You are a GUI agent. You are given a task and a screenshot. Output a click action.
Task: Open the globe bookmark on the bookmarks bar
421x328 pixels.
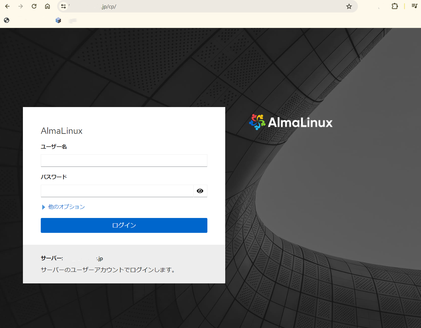pyautogui.click(x=6, y=20)
